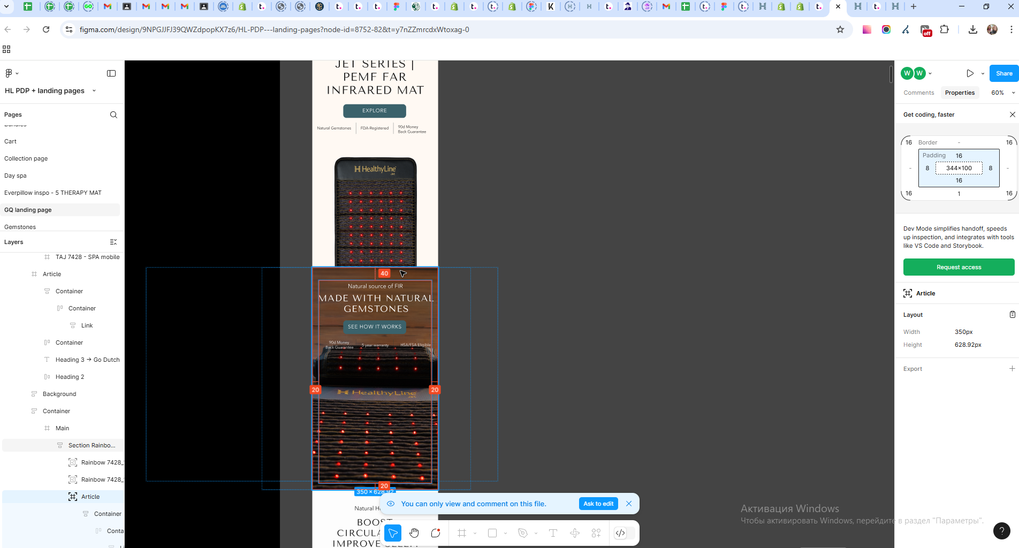
Task: View site information icon in address bar
Action: (x=69, y=29)
